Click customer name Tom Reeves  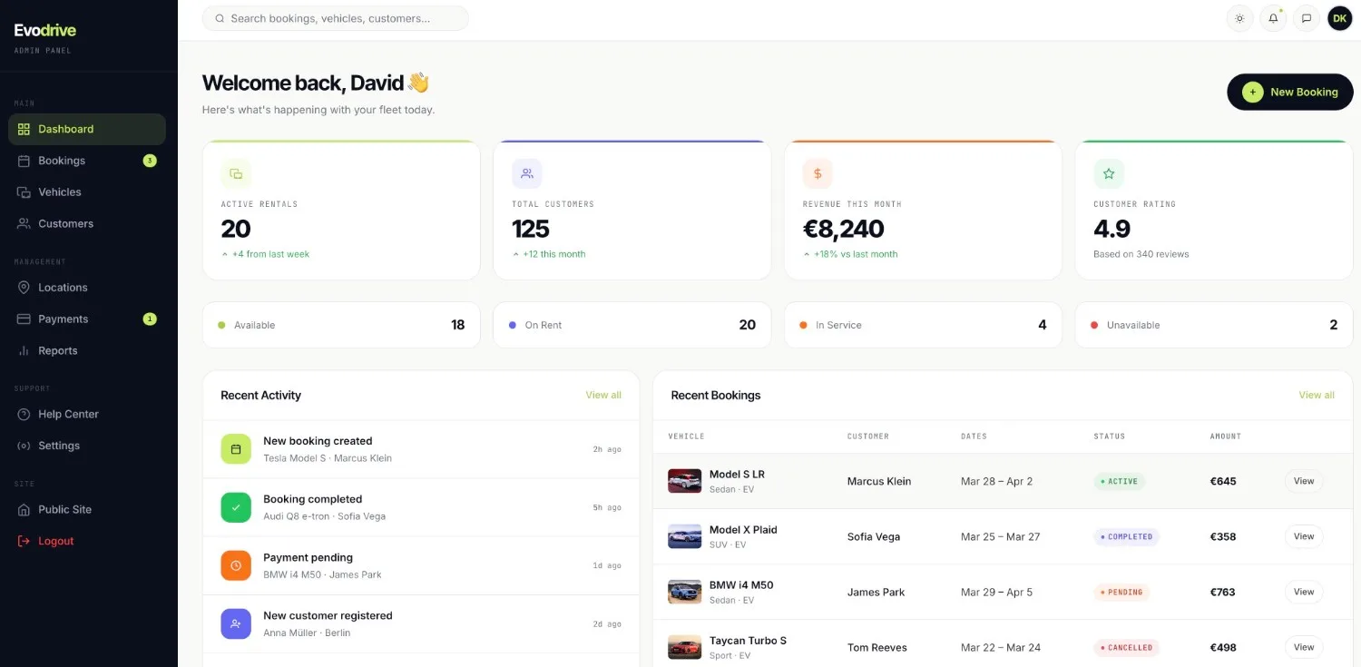pos(877,648)
